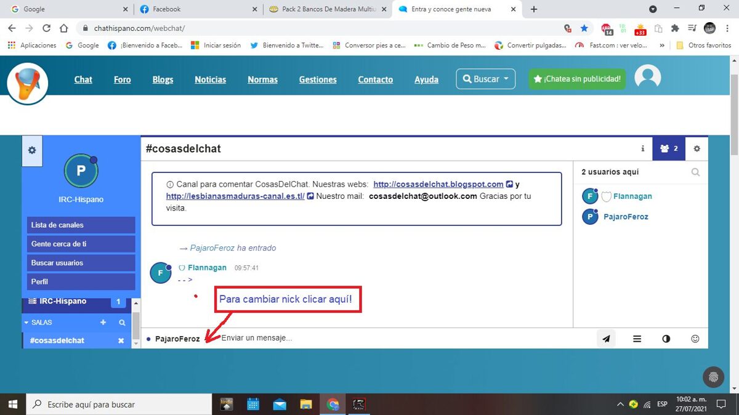The width and height of the screenshot is (739, 415).
Task: Expand the Buscar dropdown
Action: tap(485, 79)
